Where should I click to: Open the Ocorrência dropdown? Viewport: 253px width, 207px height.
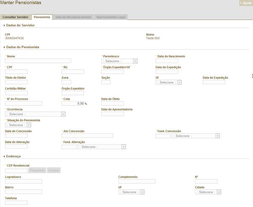(x=35, y=114)
